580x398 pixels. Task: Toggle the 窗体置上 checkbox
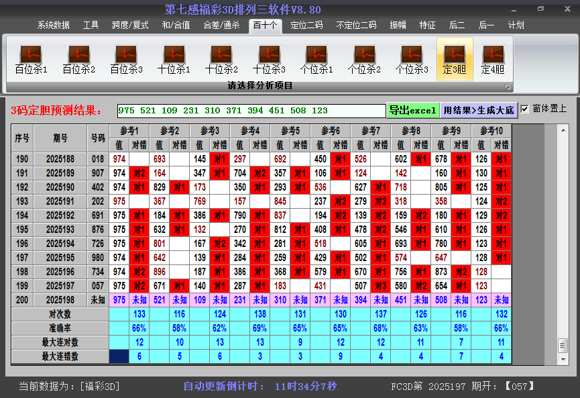tap(524, 109)
